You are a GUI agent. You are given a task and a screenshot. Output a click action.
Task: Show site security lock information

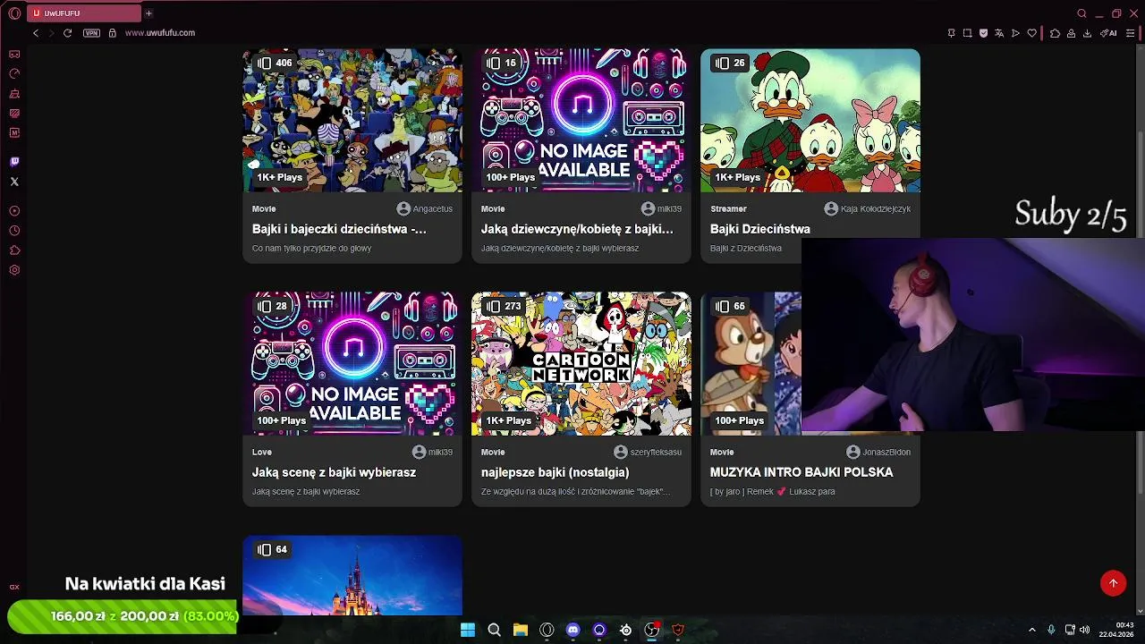coord(112,33)
